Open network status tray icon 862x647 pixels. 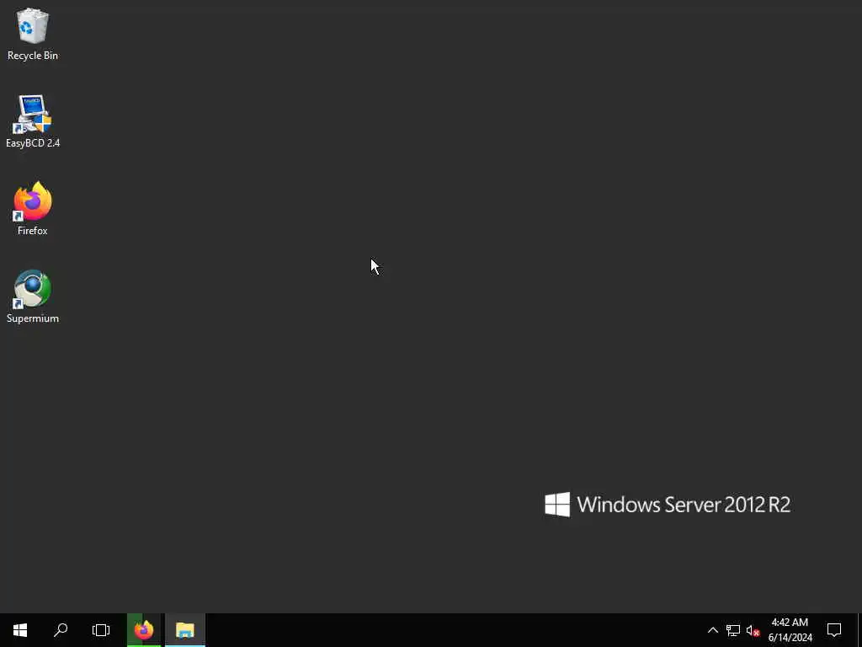tap(733, 630)
